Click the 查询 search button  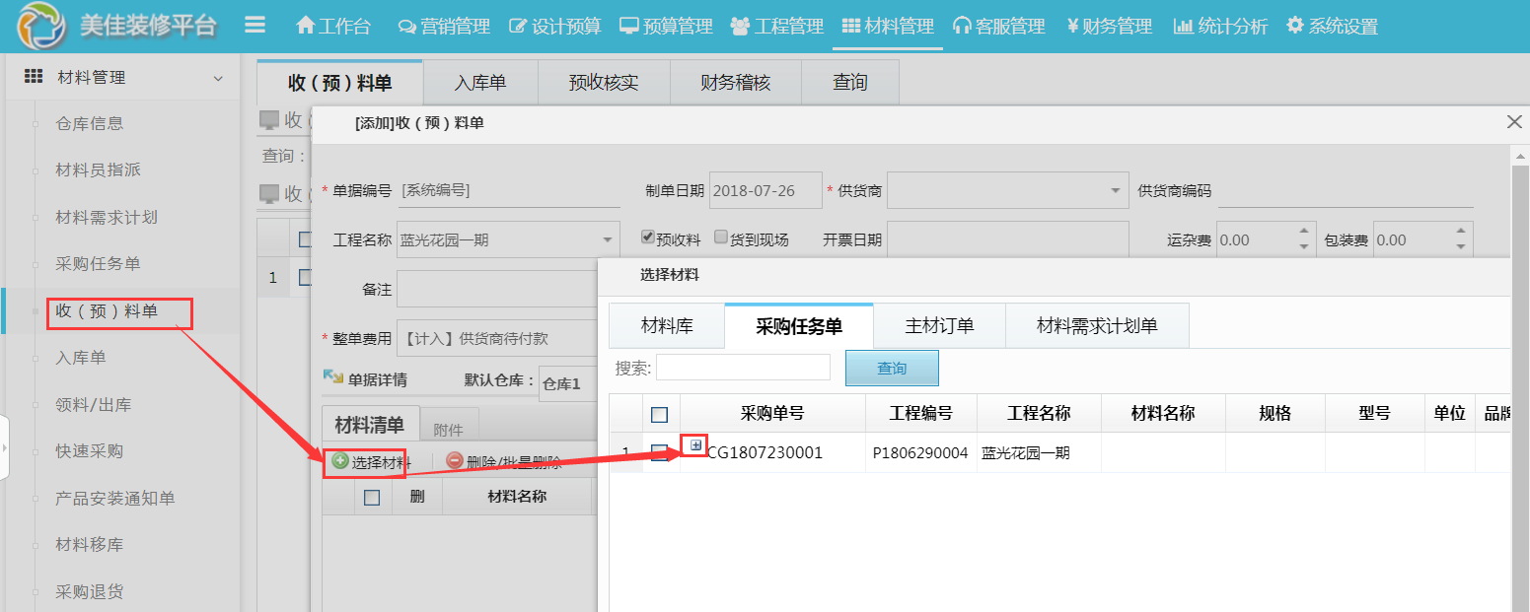(x=891, y=367)
